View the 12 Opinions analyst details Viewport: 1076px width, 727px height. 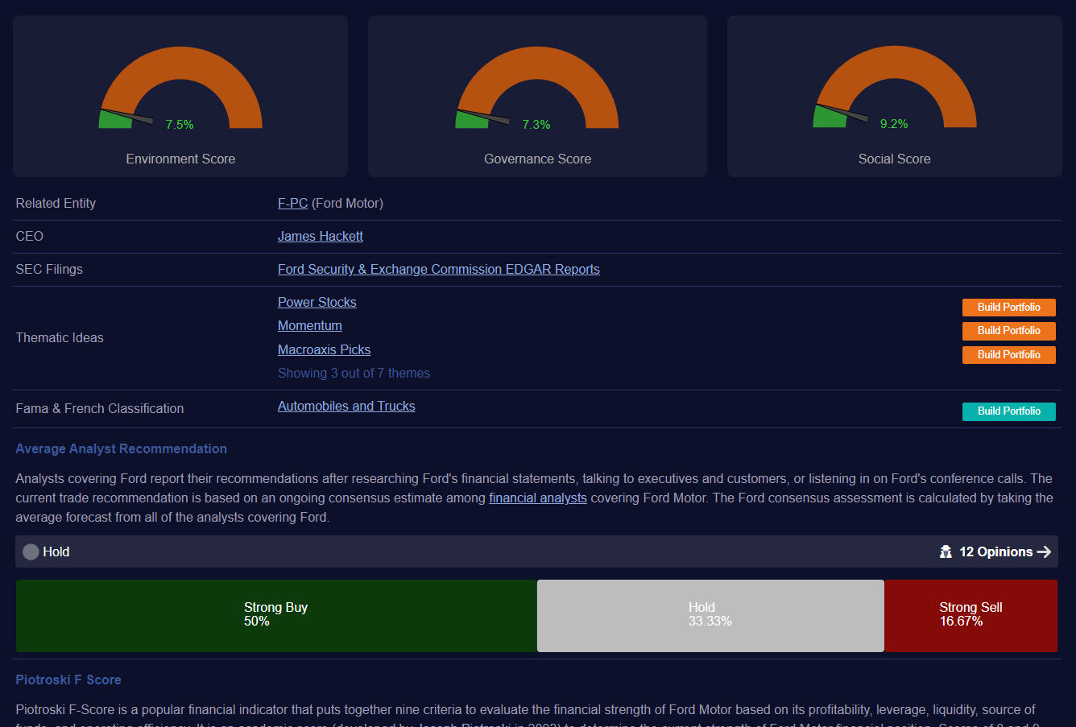996,551
